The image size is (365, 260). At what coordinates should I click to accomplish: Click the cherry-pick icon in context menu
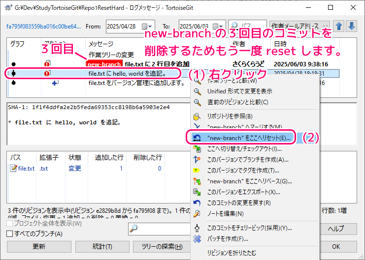(x=197, y=228)
